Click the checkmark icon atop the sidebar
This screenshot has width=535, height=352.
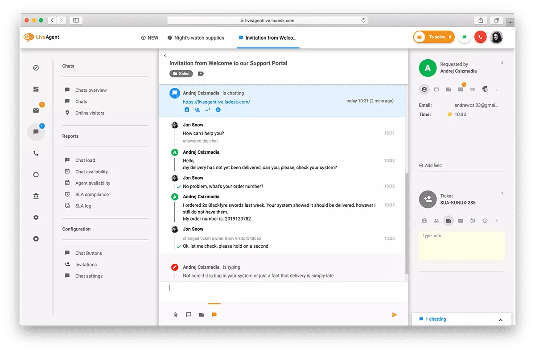coord(36,68)
